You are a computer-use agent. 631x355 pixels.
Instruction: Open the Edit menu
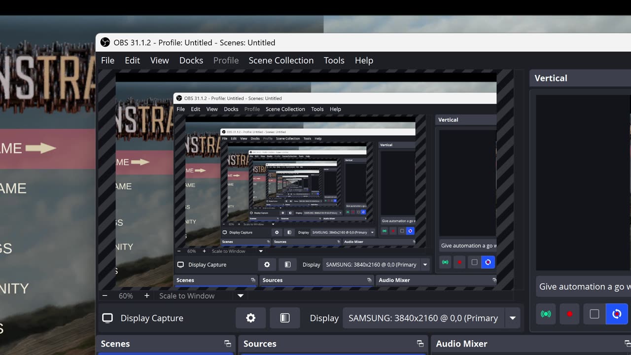point(132,60)
